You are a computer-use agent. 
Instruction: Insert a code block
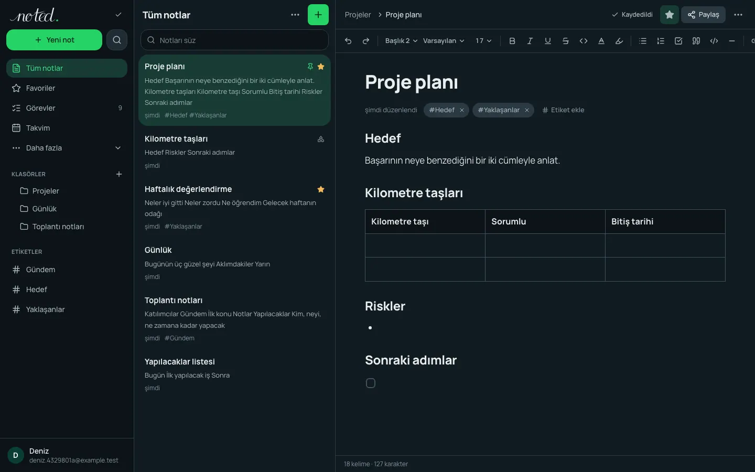tap(714, 41)
